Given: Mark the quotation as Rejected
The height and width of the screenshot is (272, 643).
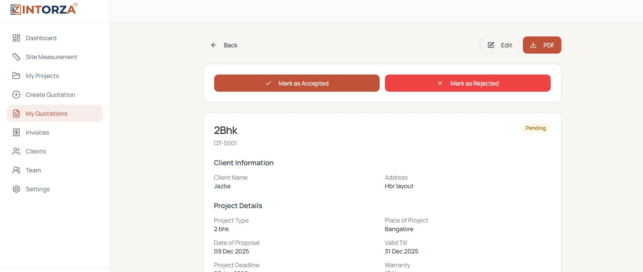Looking at the screenshot, I should (x=468, y=83).
